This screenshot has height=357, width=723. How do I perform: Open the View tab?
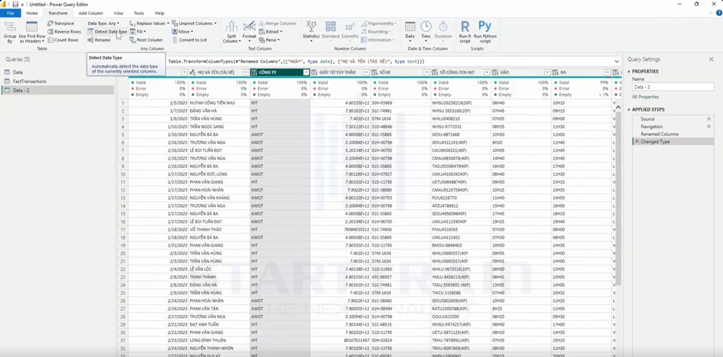[118, 13]
